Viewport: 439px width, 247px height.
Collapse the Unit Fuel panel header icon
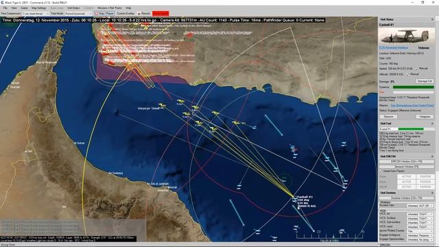[432, 123]
